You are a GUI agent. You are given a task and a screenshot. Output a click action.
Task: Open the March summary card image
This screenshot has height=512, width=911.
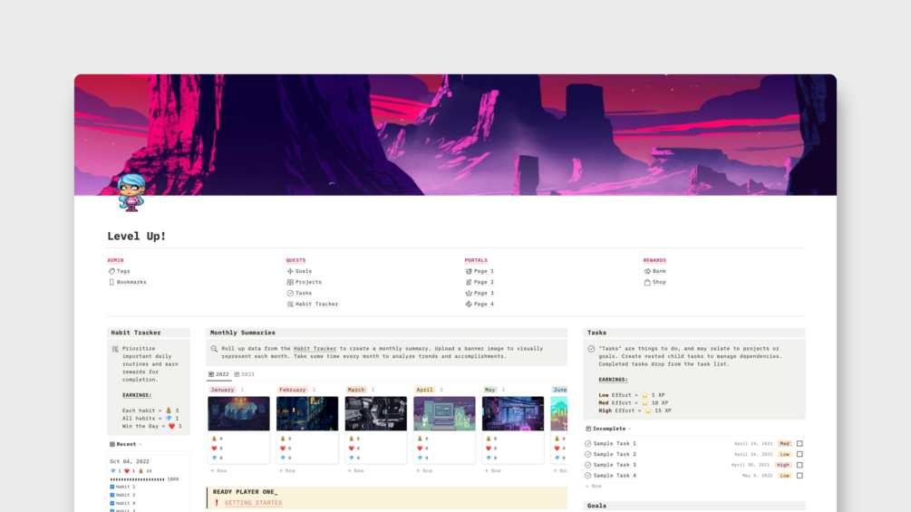[376, 414]
